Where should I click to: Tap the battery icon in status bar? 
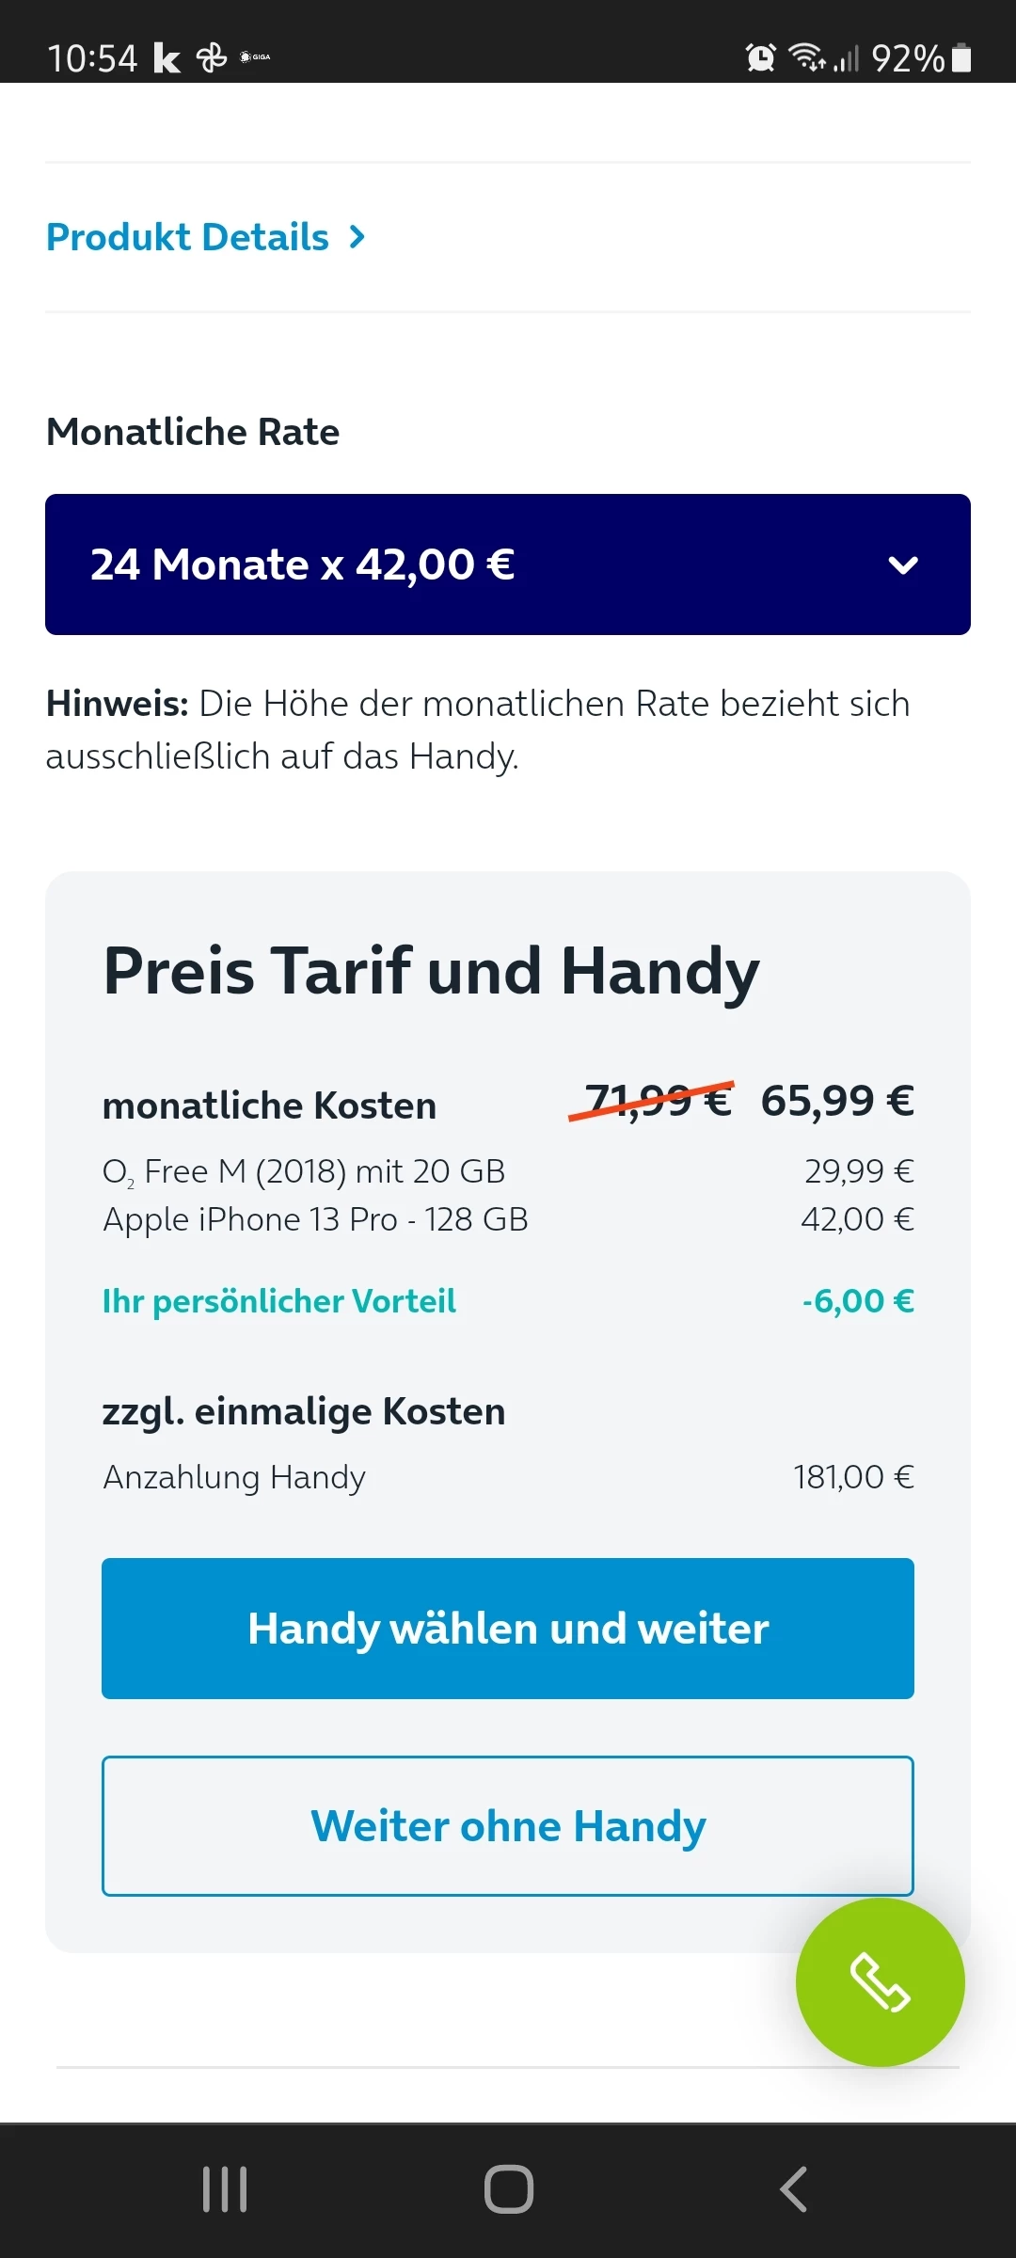[961, 57]
